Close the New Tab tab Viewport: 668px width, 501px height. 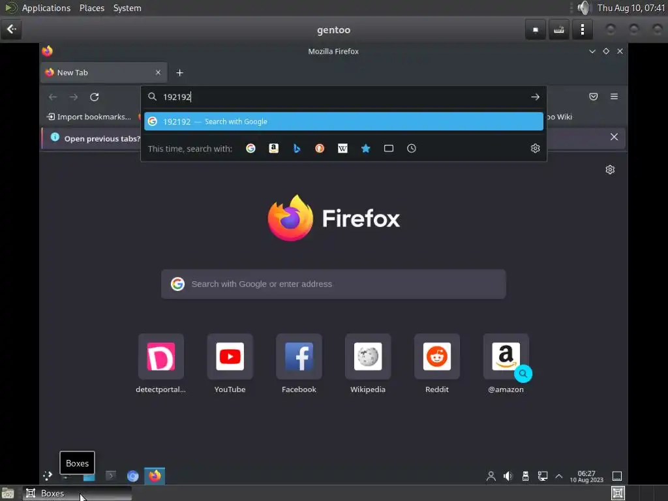point(158,72)
